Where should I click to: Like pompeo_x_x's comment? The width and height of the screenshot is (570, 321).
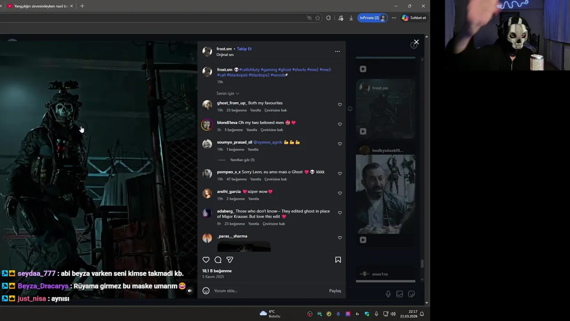tap(340, 173)
